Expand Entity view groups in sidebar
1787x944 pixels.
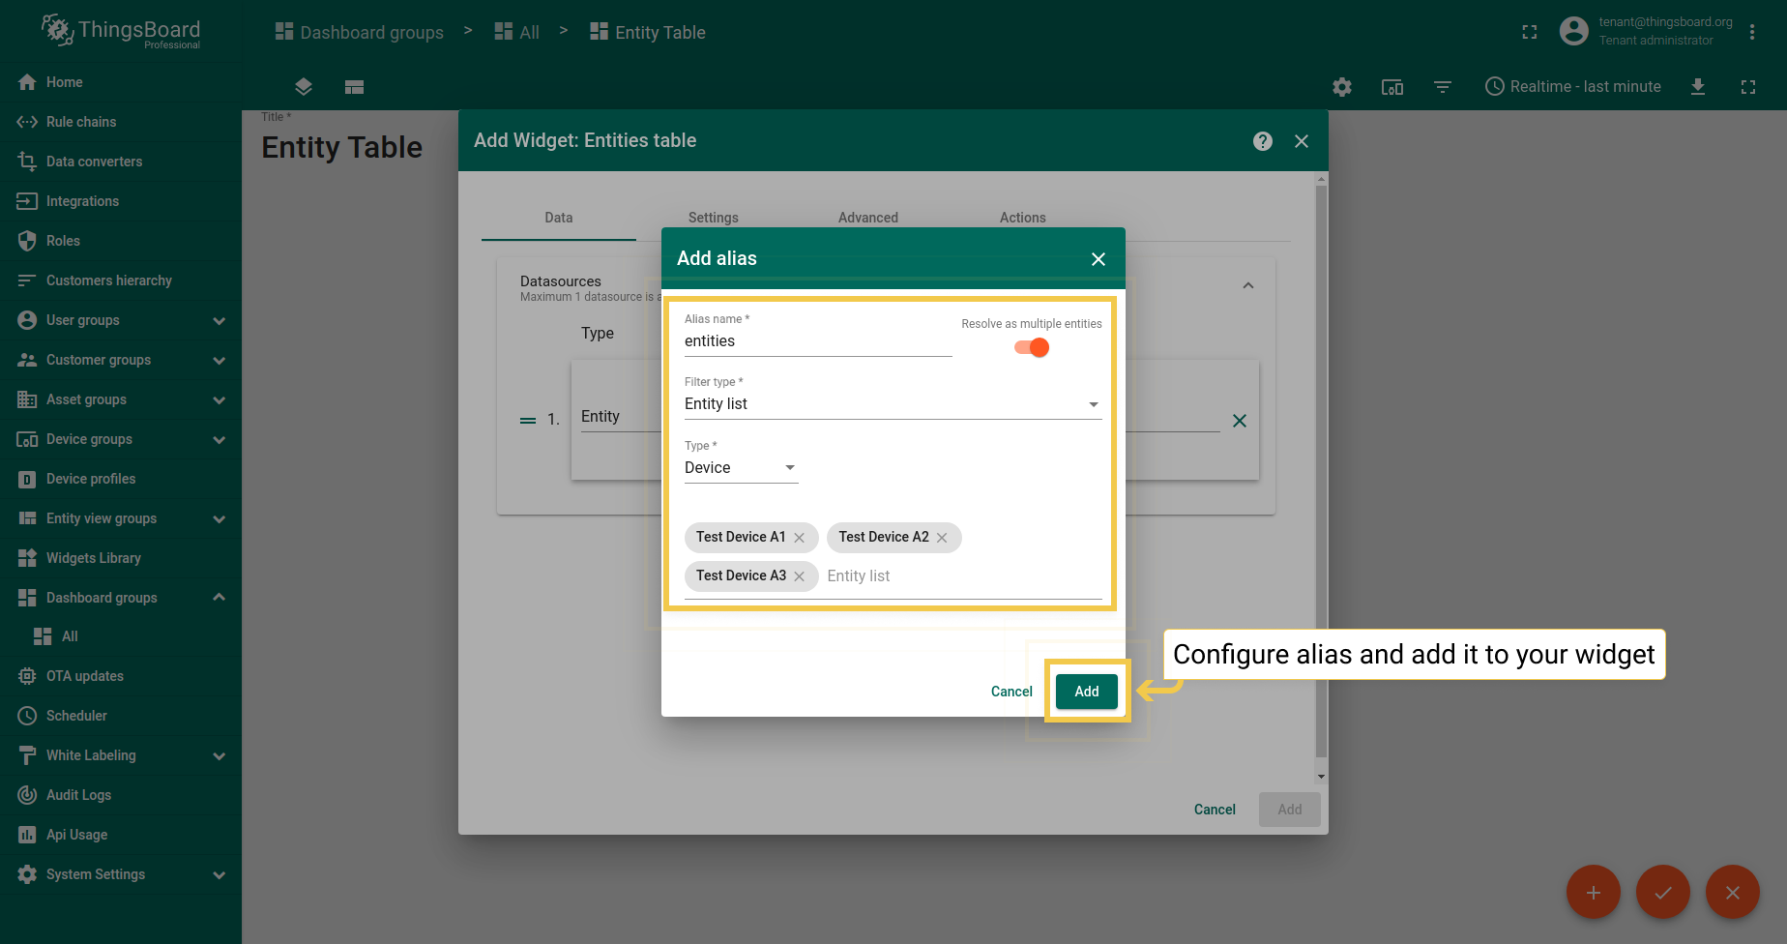220,518
